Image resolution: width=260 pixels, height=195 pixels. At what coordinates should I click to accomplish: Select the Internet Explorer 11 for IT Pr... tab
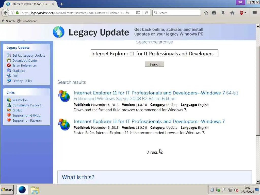pyautogui.click(x=30, y=4)
